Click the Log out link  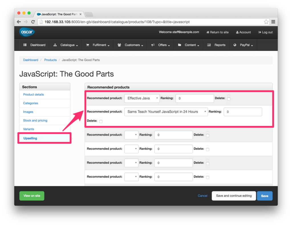[x=265, y=32]
